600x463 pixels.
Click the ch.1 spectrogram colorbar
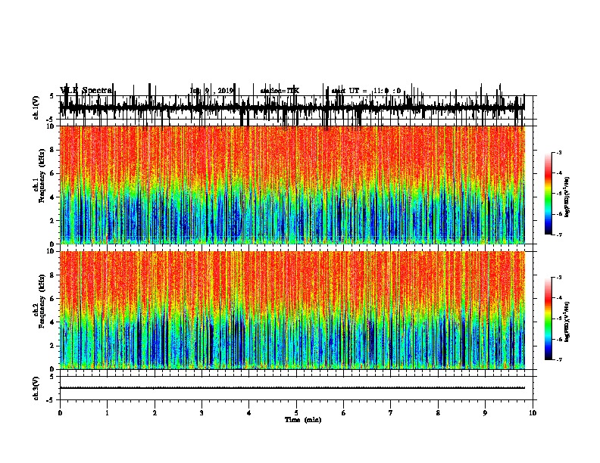click(x=548, y=194)
